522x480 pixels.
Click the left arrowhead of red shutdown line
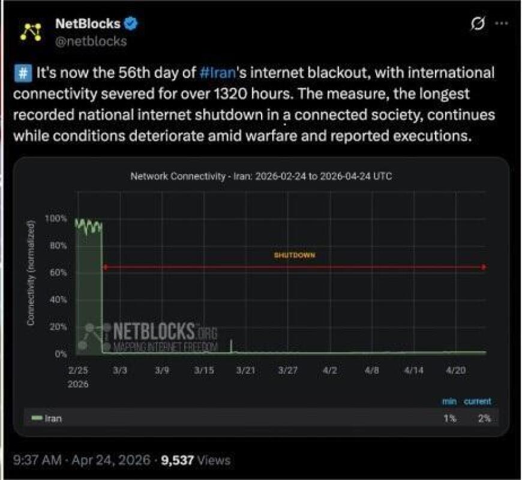pyautogui.click(x=106, y=267)
